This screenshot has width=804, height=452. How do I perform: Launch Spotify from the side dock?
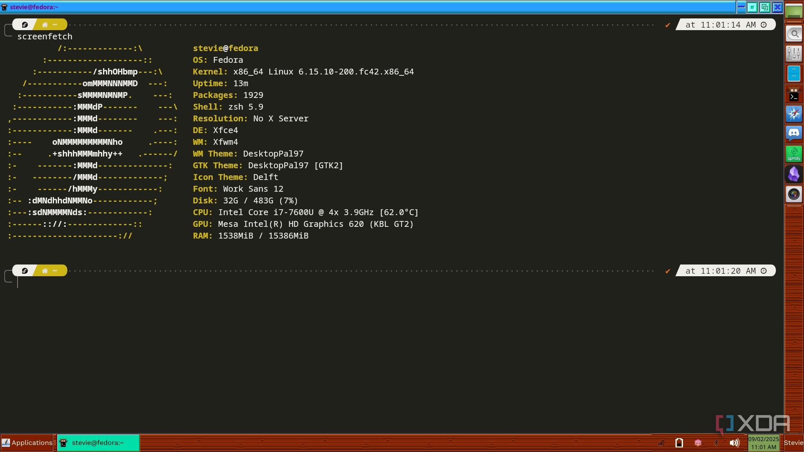coord(794,154)
